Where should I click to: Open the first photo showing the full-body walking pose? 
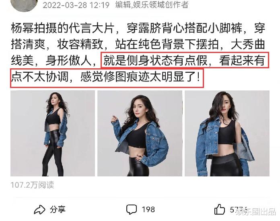tap(53, 133)
